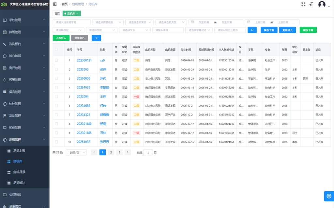Check the row for 张伟
The image size is (334, 208).
coord(56,70)
